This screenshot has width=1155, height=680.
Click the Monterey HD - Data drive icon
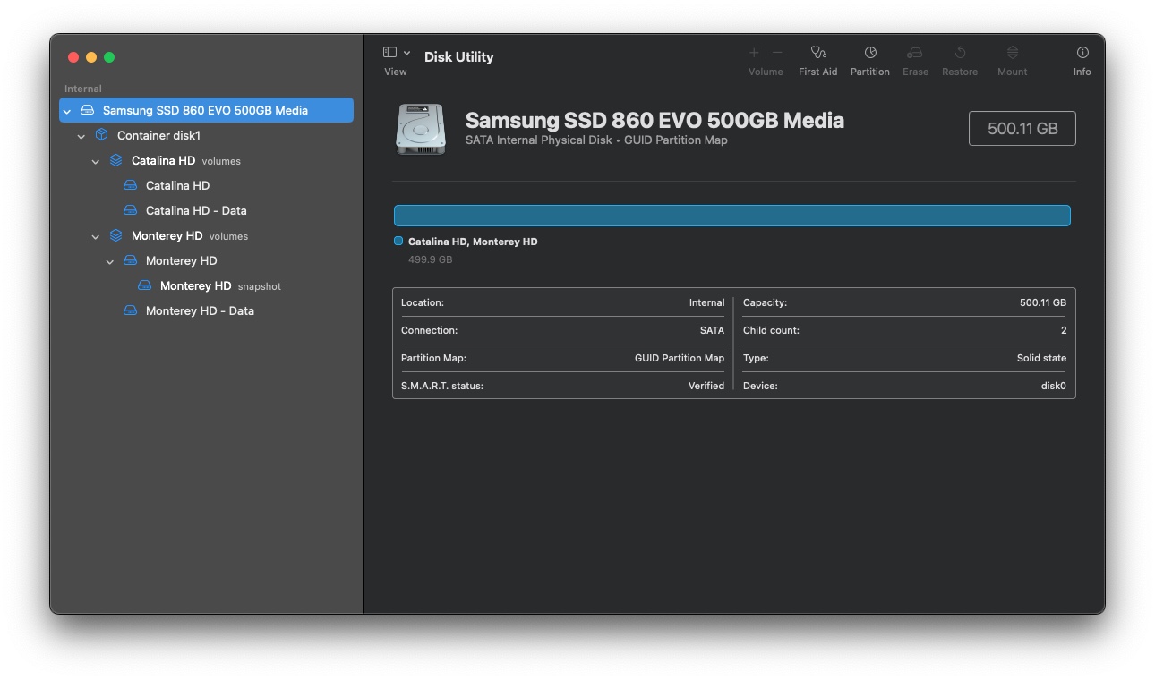coord(130,310)
